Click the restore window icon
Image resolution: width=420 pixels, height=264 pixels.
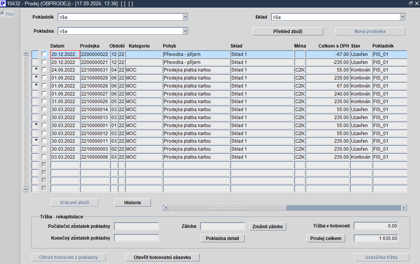pos(410,3)
